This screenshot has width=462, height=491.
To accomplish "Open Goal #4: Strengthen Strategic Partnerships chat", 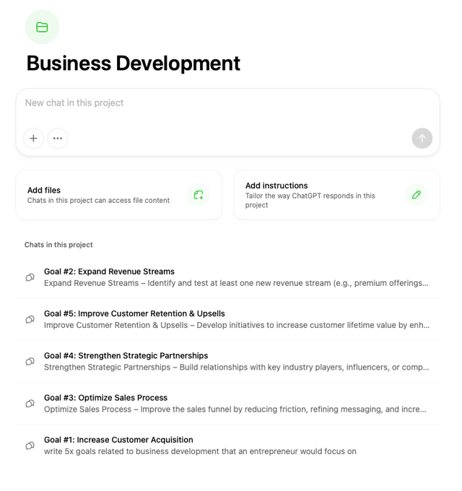I will 228,361.
